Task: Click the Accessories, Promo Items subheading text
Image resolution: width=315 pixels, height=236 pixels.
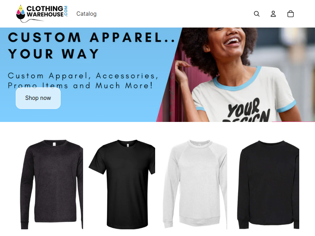Action: pyautogui.click(x=83, y=81)
